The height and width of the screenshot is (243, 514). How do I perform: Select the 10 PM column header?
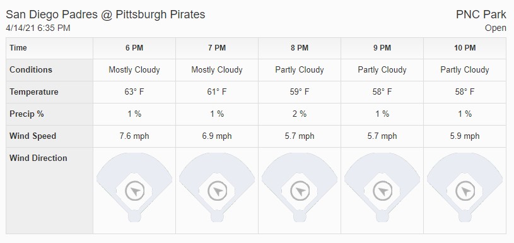(465, 48)
